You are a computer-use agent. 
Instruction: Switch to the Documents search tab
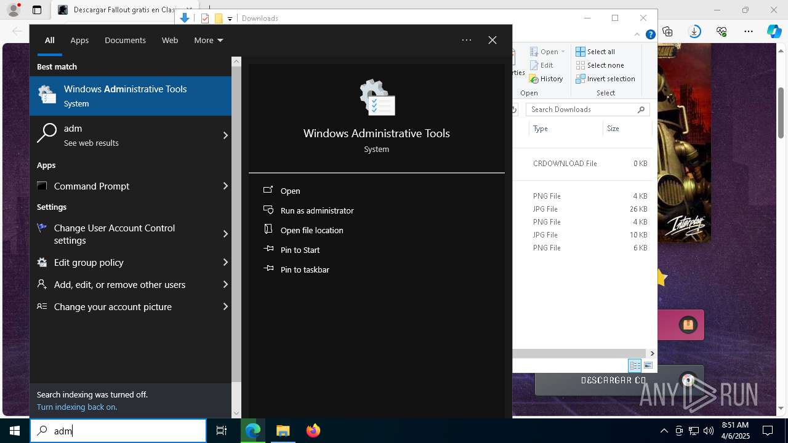click(x=125, y=40)
